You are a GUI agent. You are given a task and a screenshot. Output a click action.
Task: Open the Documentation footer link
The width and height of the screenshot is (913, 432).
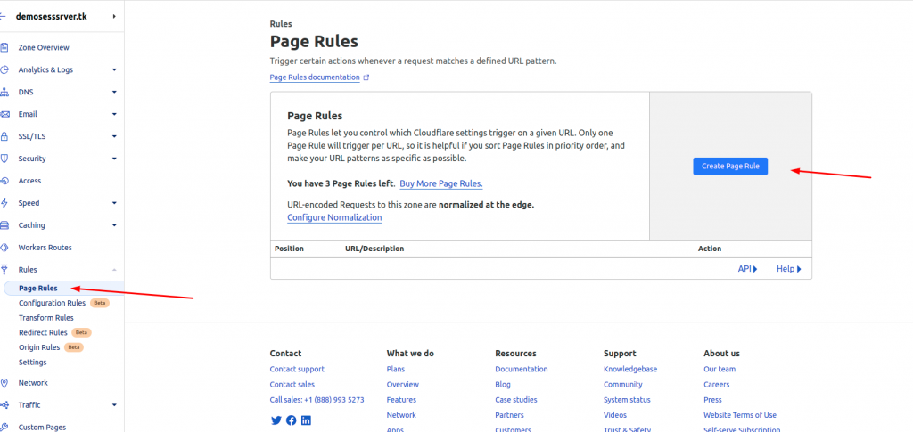pyautogui.click(x=521, y=370)
